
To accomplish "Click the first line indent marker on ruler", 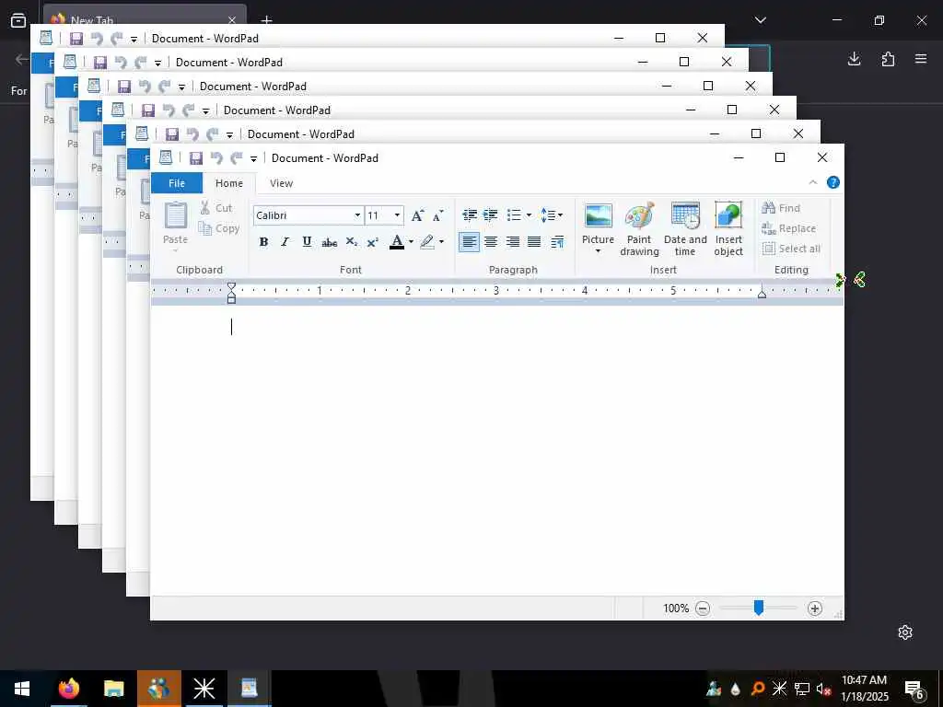I will (231, 286).
